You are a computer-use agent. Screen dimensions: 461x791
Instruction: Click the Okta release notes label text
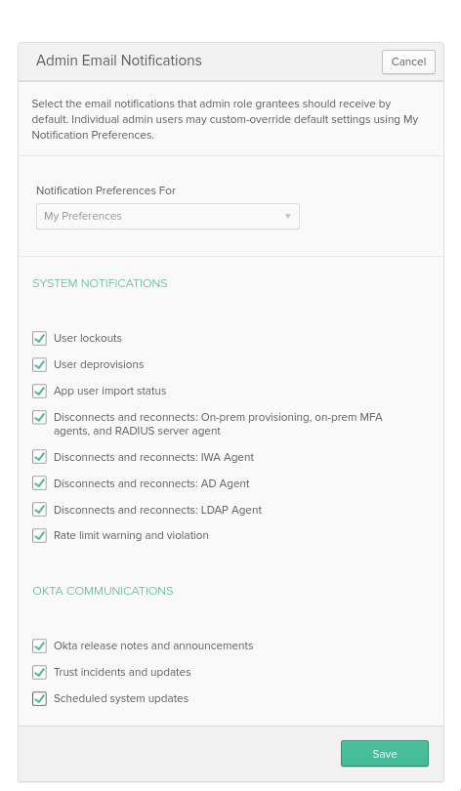(x=154, y=645)
